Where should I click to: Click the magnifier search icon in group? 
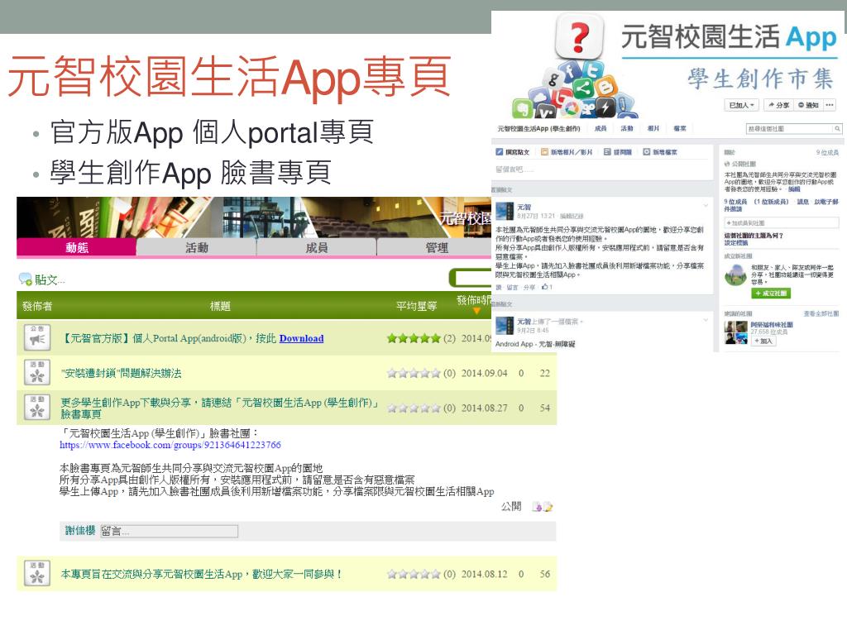point(837,128)
